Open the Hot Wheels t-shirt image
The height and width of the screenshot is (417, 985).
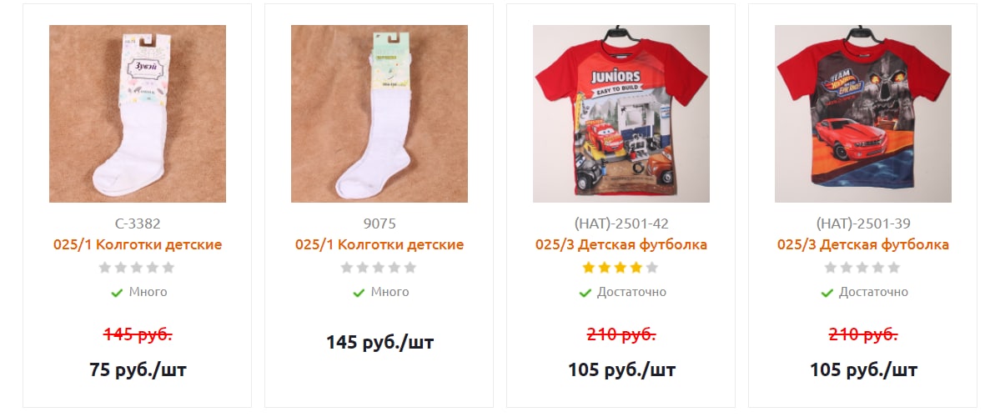[x=863, y=113]
